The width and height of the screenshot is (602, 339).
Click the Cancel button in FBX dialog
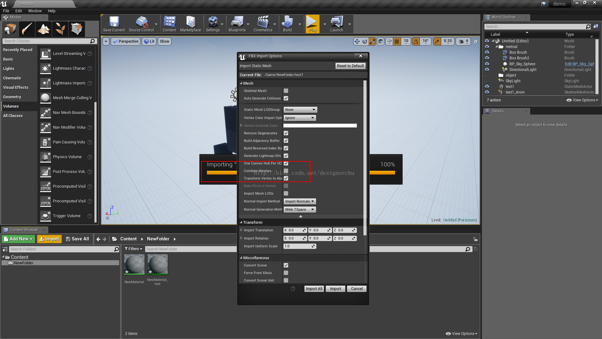tap(357, 289)
